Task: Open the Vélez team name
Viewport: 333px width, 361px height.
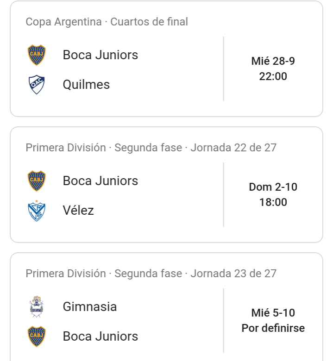Action: pyautogui.click(x=78, y=211)
